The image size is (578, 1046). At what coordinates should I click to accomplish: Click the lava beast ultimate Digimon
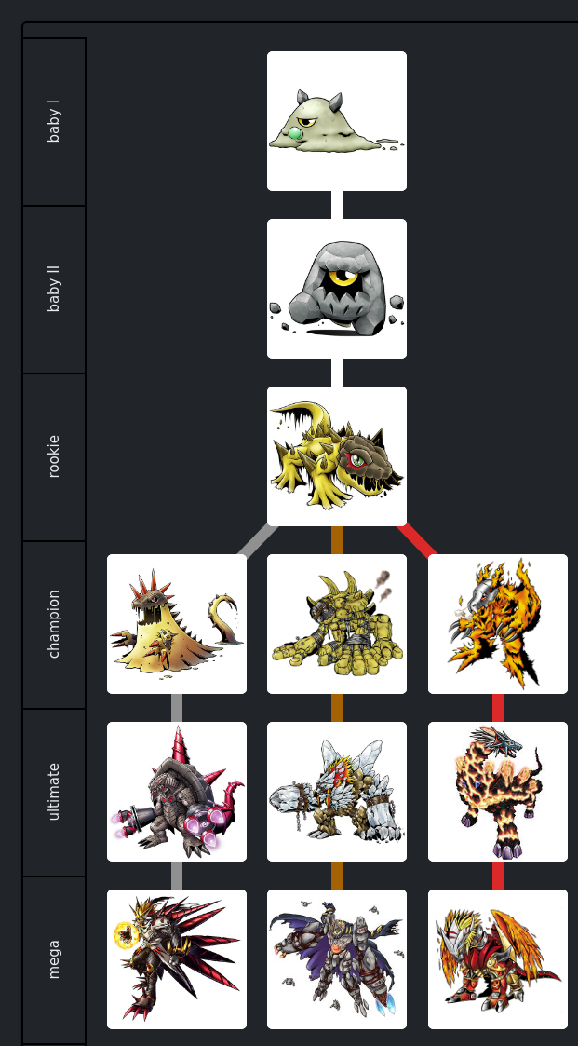click(x=497, y=792)
